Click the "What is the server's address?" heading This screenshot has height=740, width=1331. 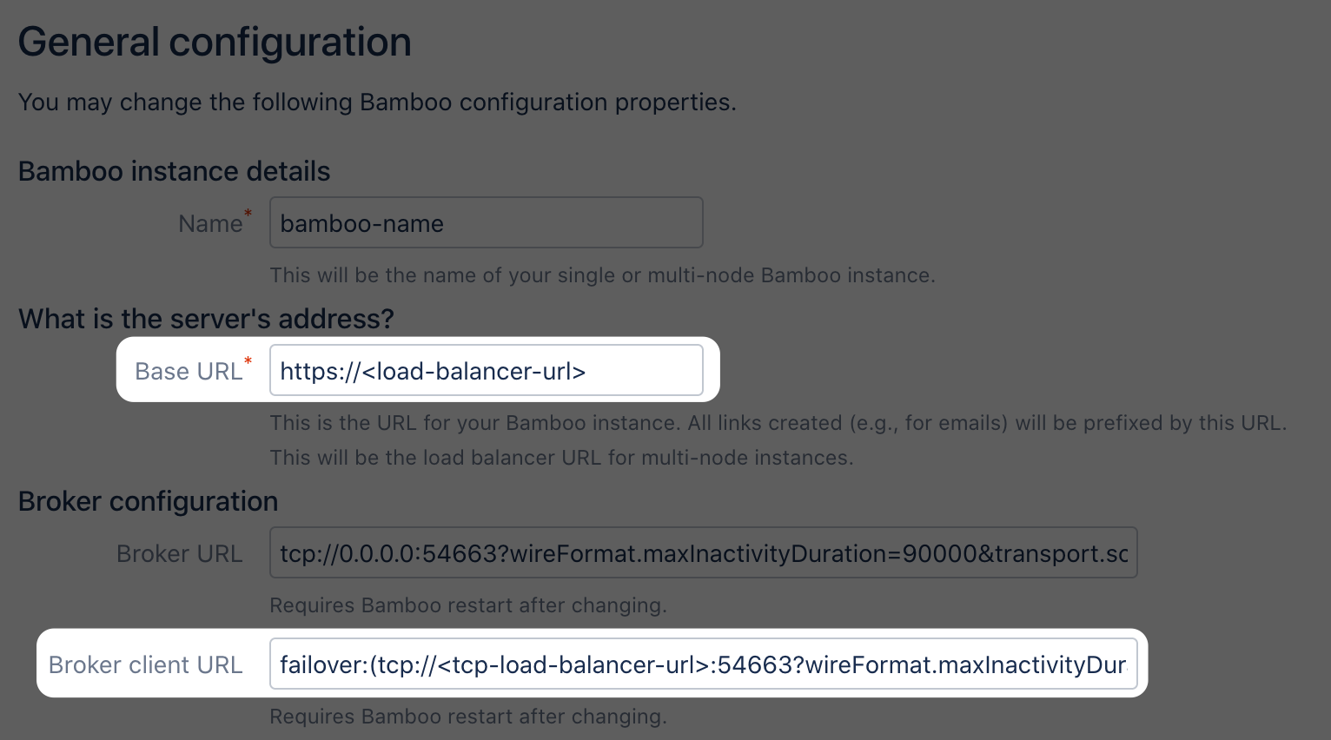[x=206, y=319]
